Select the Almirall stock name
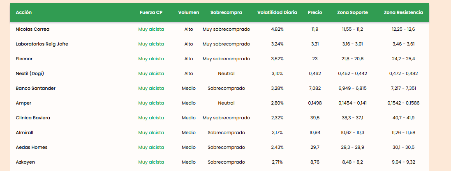Screen dimensions: 451x171 click(x=25, y=132)
